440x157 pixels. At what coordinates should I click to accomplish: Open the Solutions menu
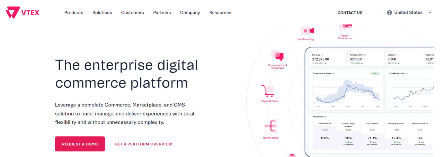click(102, 12)
